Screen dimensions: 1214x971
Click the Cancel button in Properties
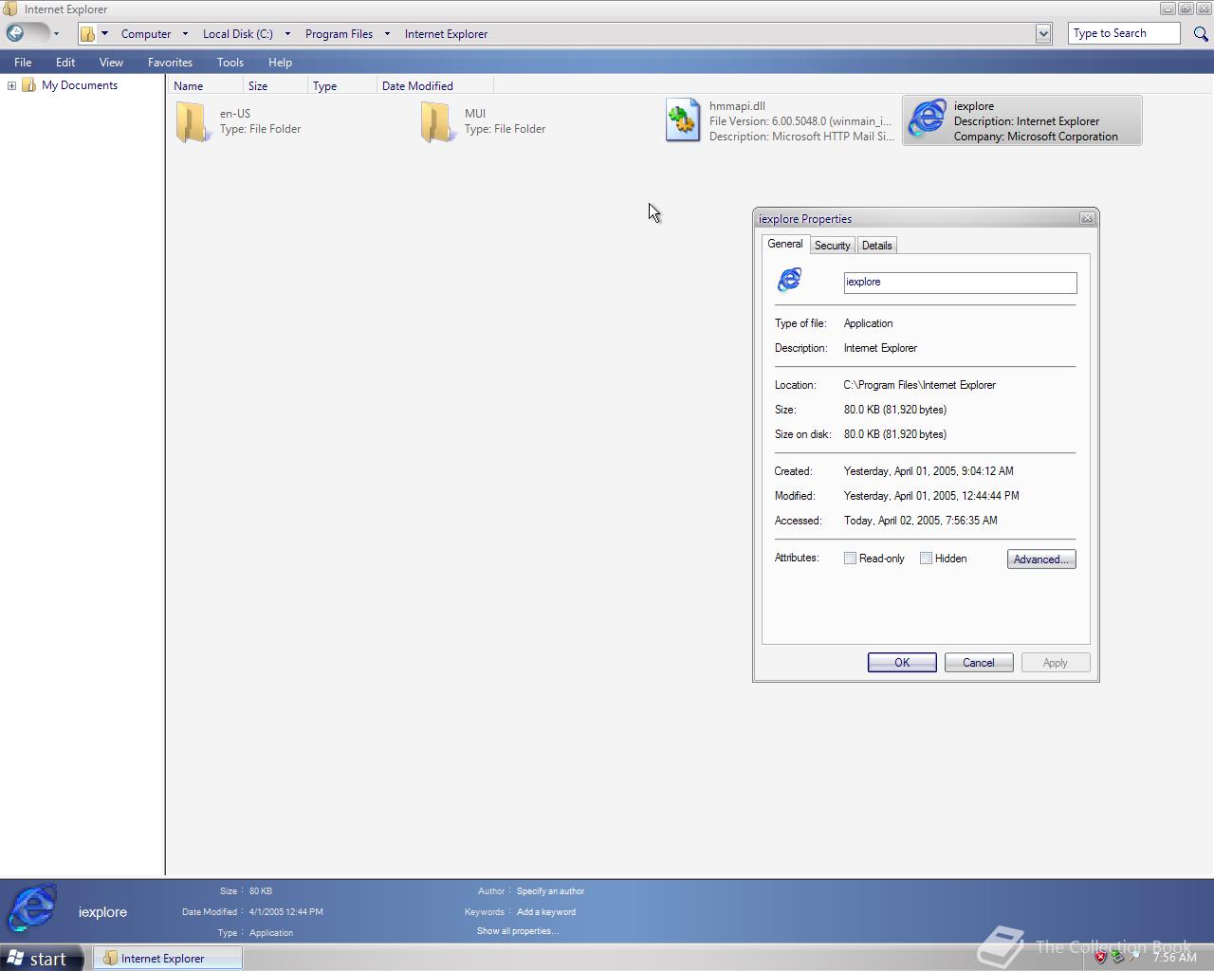pos(979,663)
